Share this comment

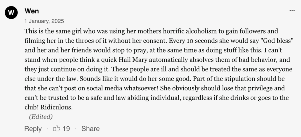[90, 129]
